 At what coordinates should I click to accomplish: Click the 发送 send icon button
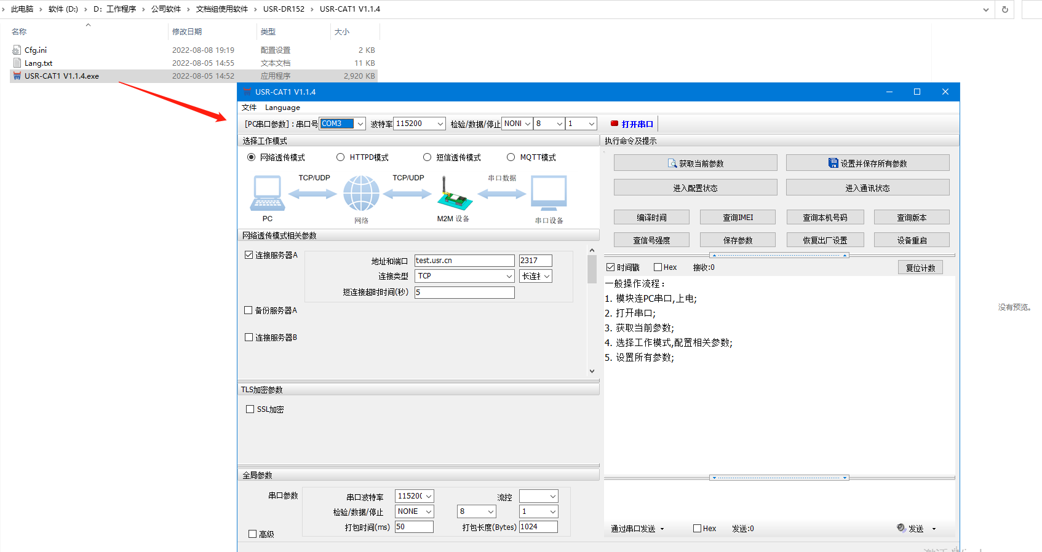[x=902, y=528]
